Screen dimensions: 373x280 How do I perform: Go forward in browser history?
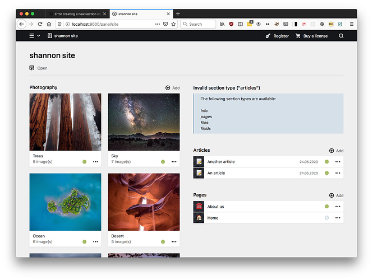(x=31, y=24)
